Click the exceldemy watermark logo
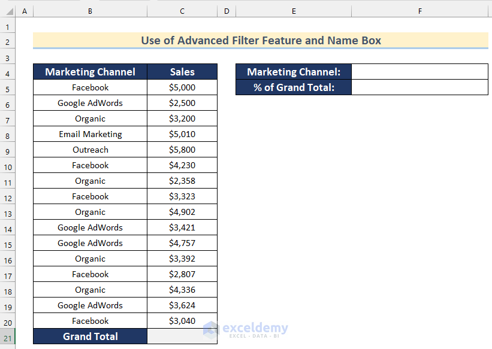 pyautogui.click(x=245, y=329)
